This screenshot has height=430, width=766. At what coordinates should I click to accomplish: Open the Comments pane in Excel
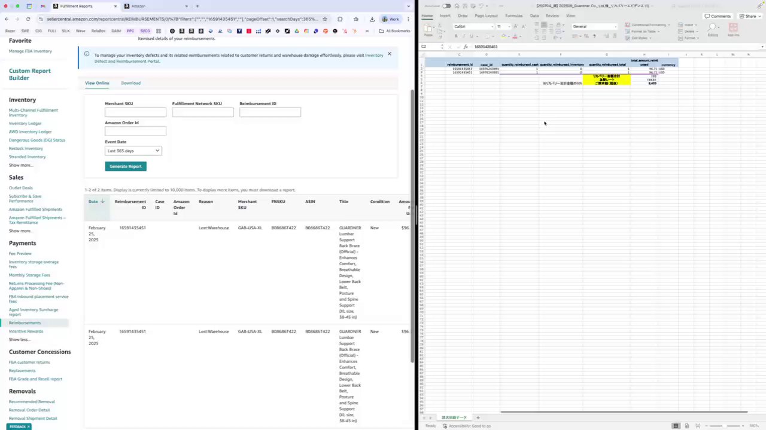718,16
